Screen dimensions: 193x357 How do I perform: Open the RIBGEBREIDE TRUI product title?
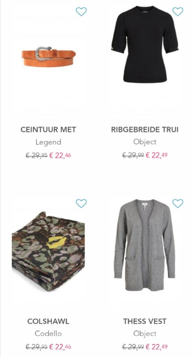(145, 129)
